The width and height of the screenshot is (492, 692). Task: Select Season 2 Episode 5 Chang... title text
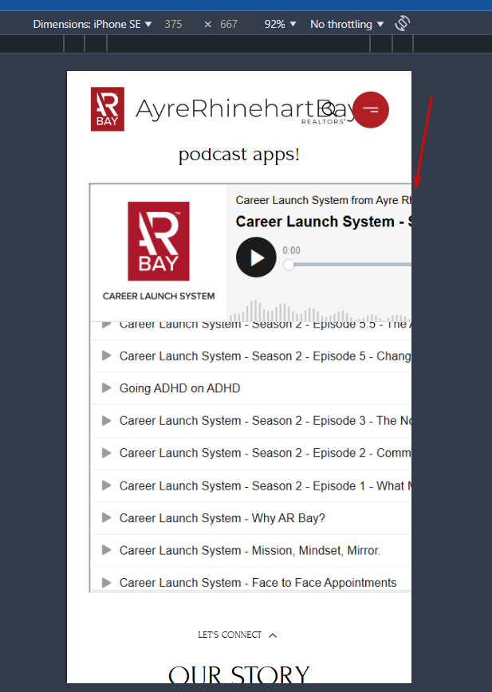(x=266, y=356)
